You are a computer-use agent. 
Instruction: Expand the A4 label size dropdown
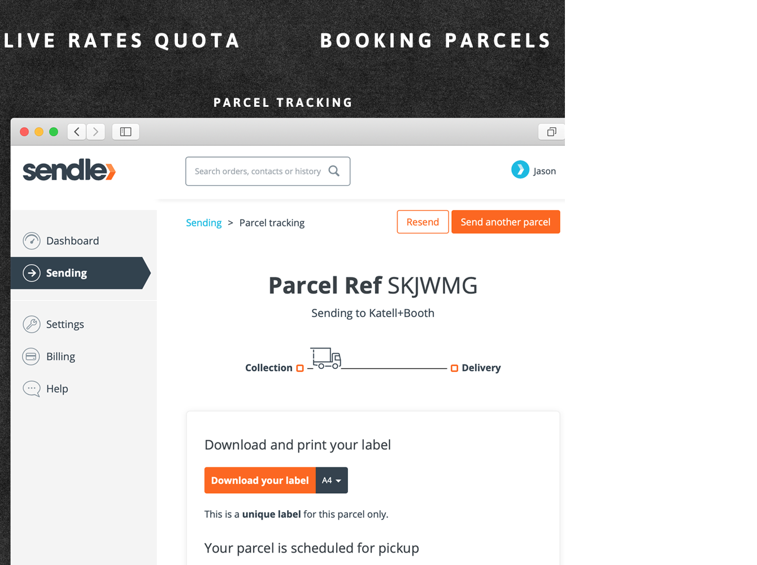coord(332,480)
